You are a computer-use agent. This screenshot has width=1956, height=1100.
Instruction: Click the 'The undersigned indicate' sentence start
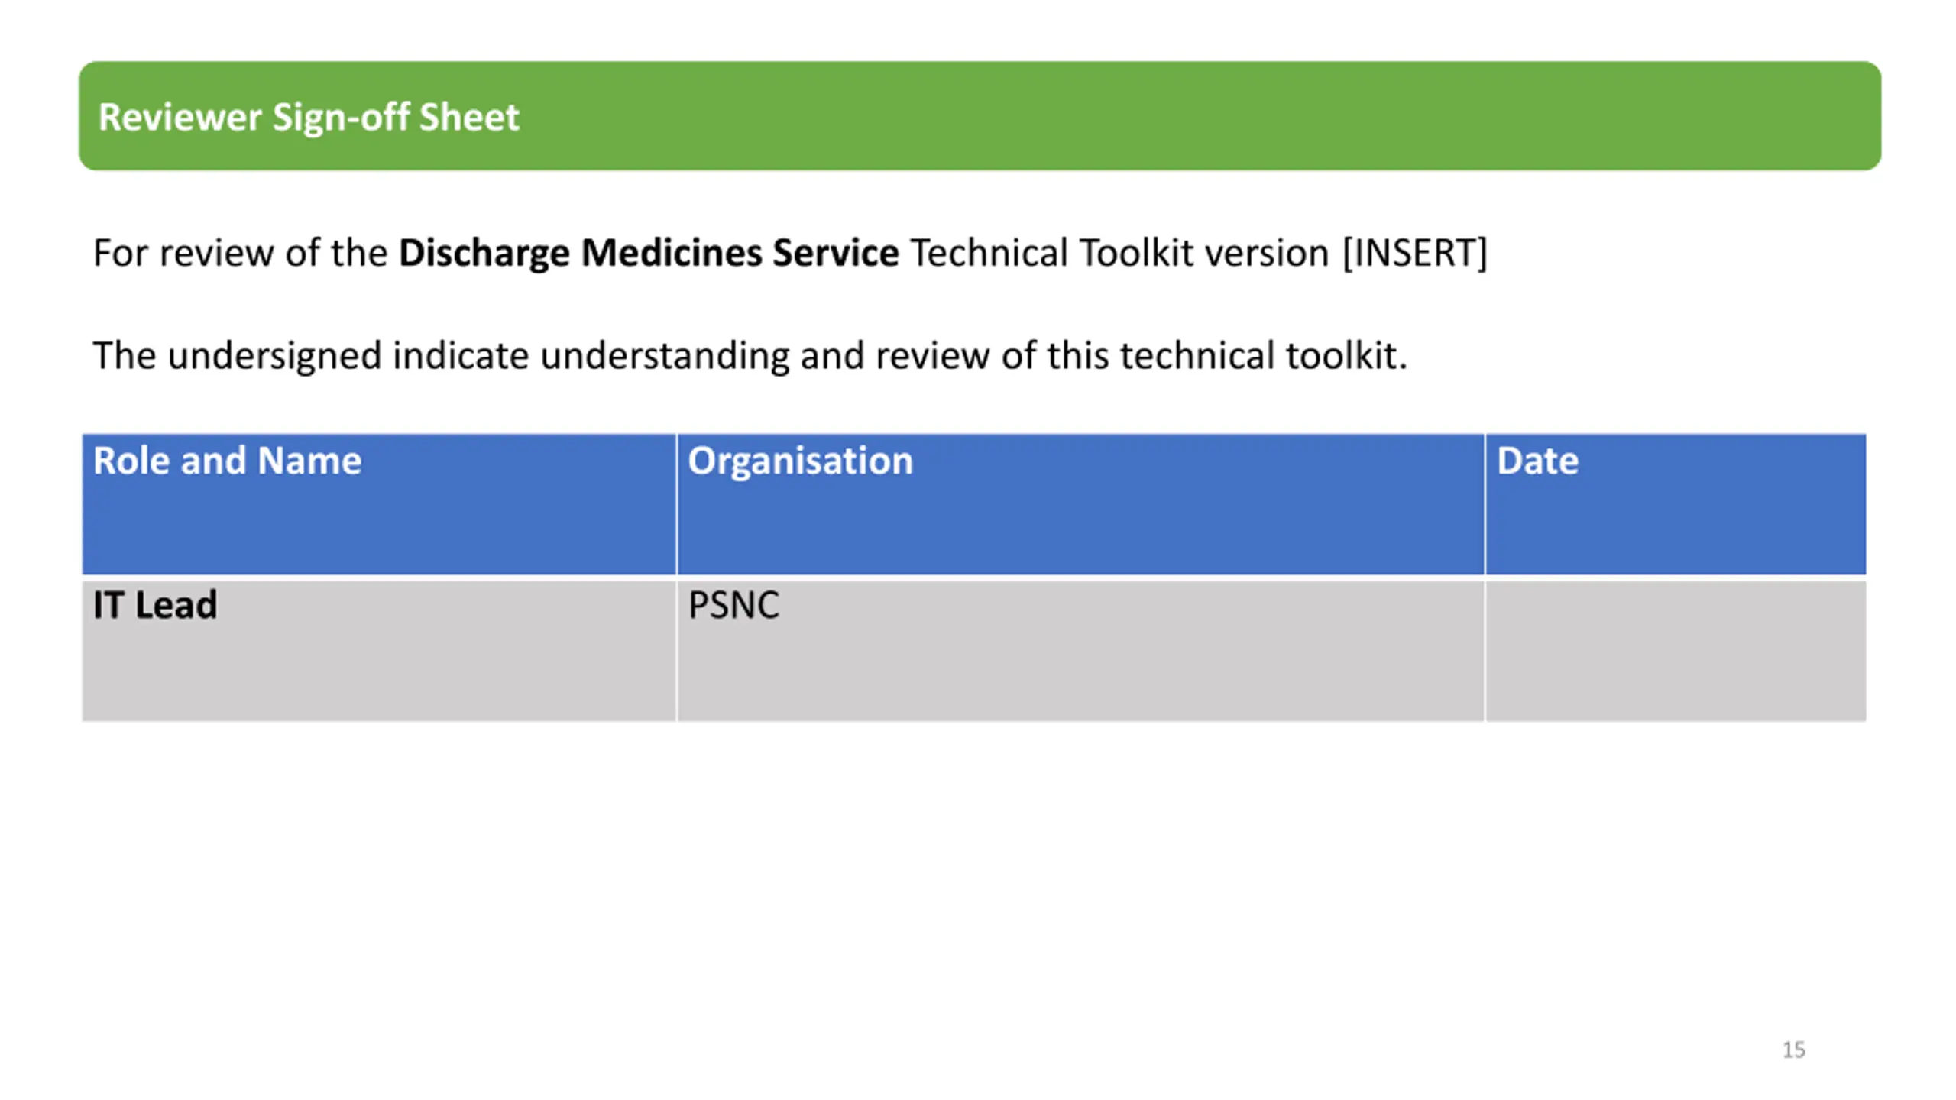(x=311, y=356)
